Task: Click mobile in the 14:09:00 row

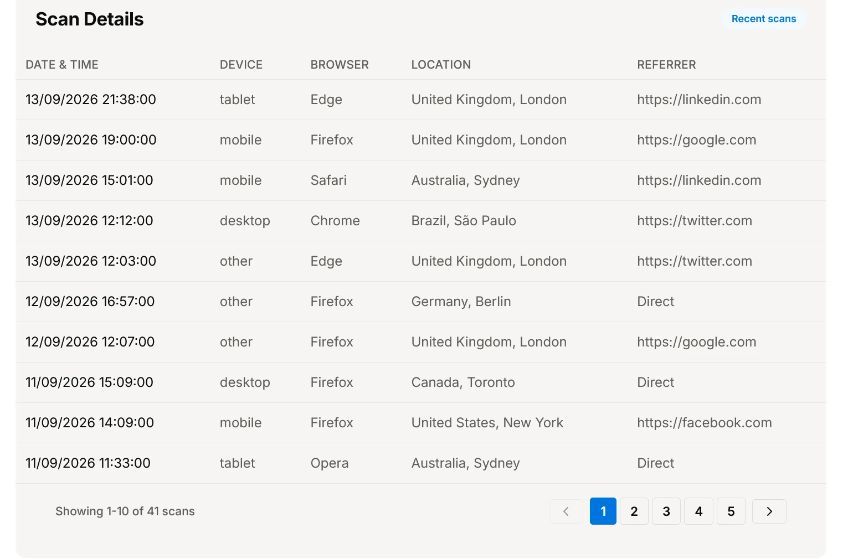Action: point(240,423)
